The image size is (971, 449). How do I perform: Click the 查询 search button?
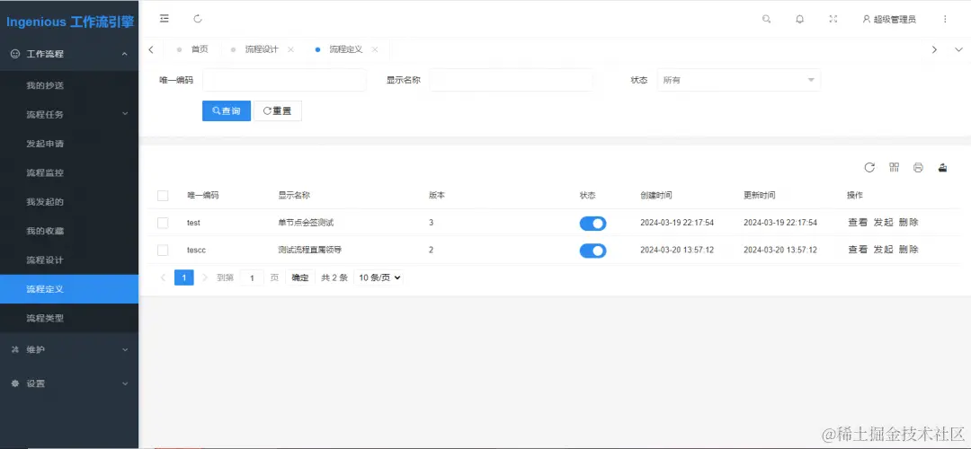(227, 110)
